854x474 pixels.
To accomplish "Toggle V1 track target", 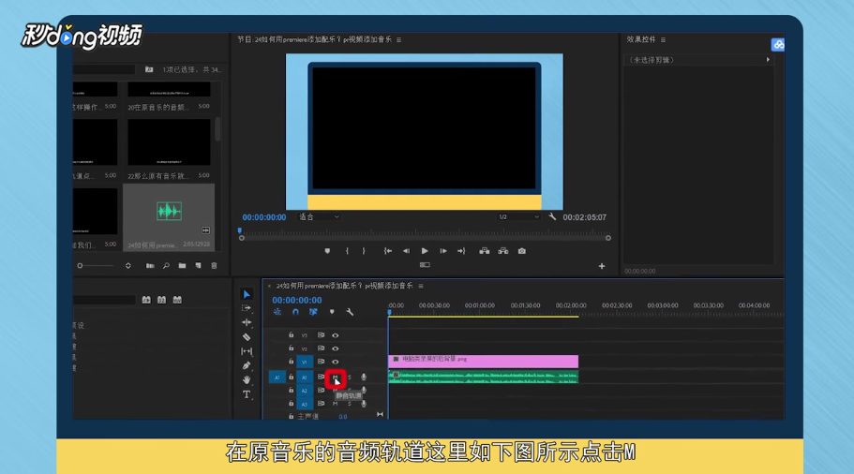I will 305,362.
